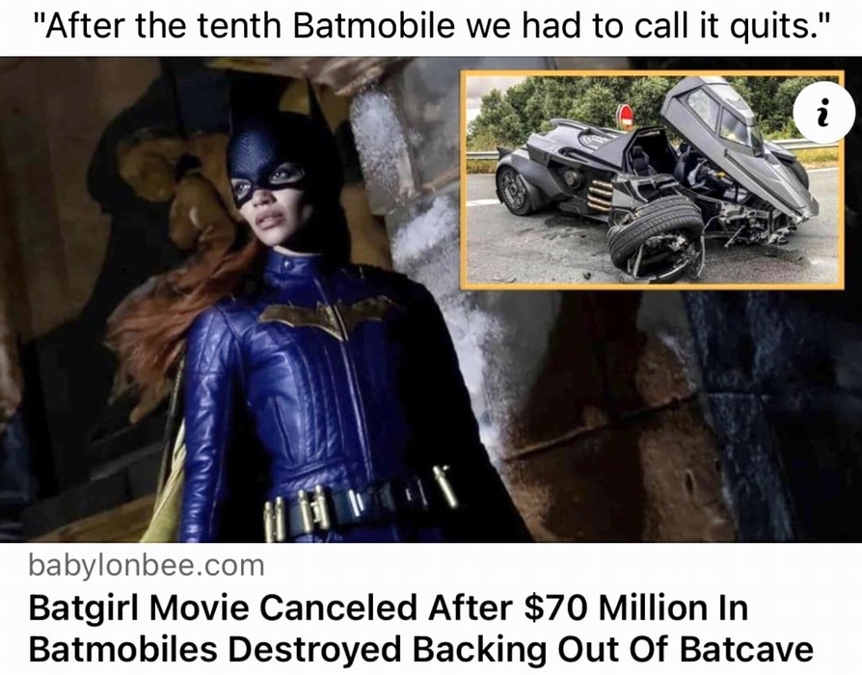862x675 pixels.
Task: Click "Batmobiles Destroyed" in the headline's second line
Action: (215, 649)
